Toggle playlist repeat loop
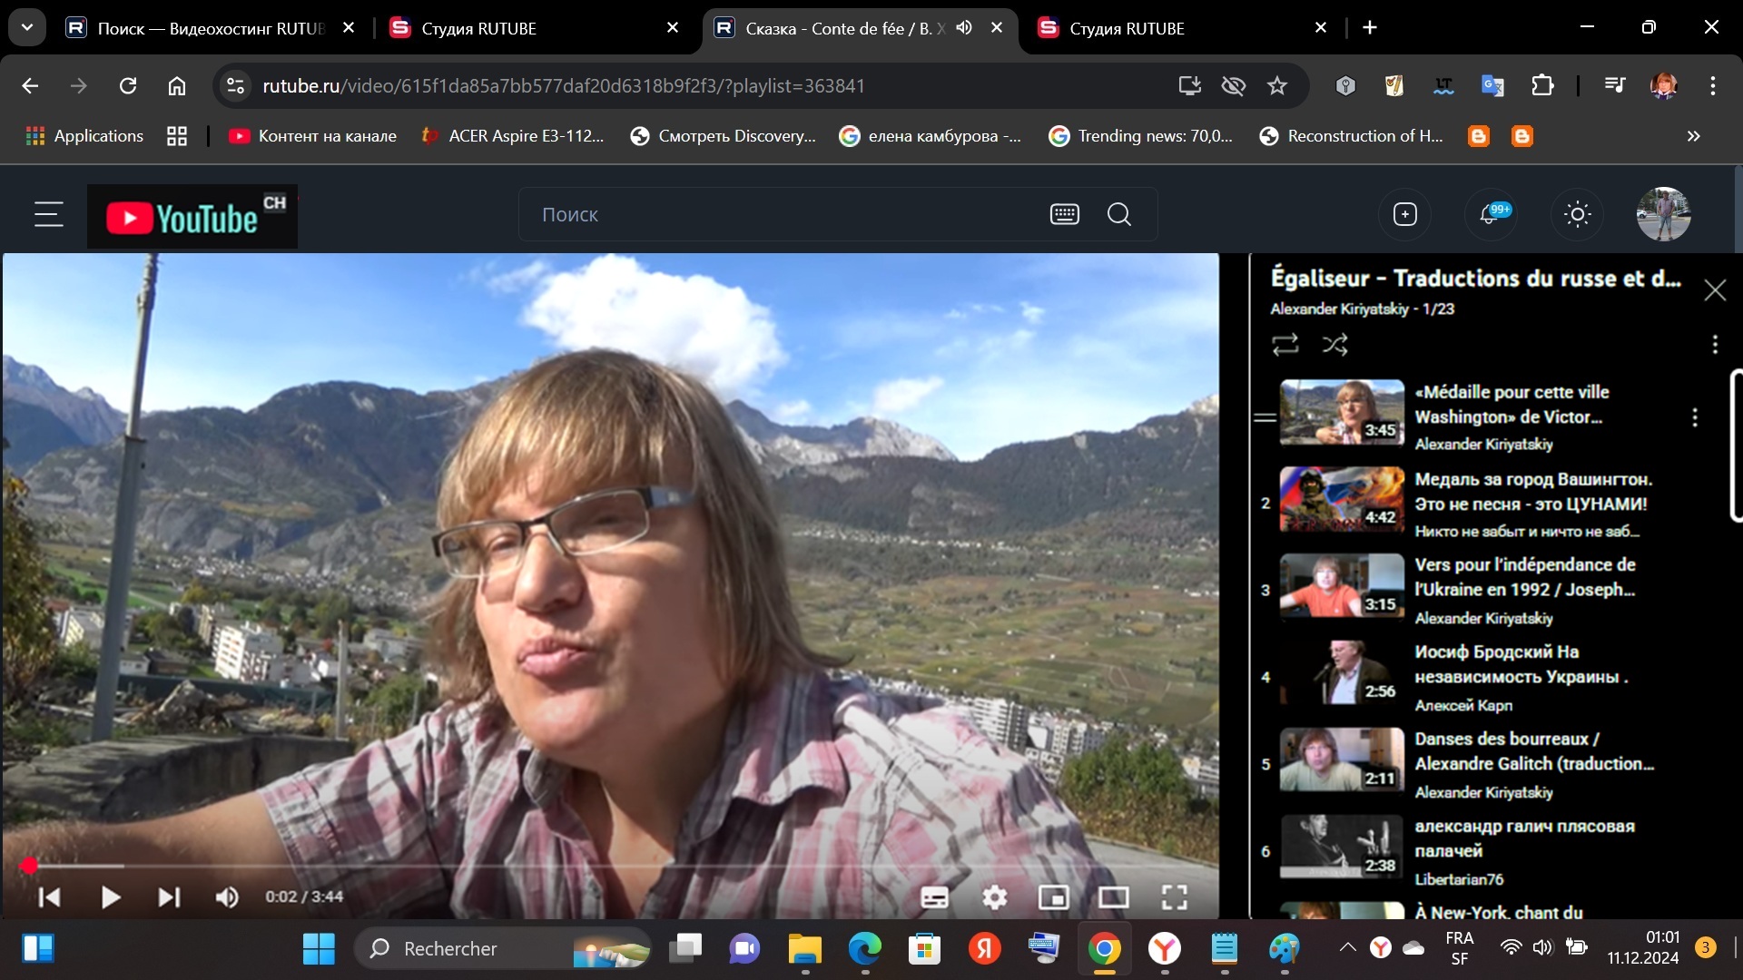 [1285, 345]
